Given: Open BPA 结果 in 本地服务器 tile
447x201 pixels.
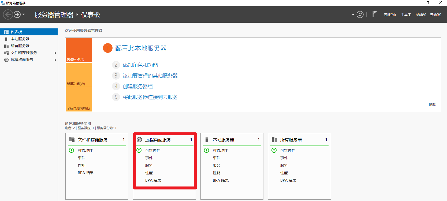Looking at the screenshot, I should [x=221, y=180].
